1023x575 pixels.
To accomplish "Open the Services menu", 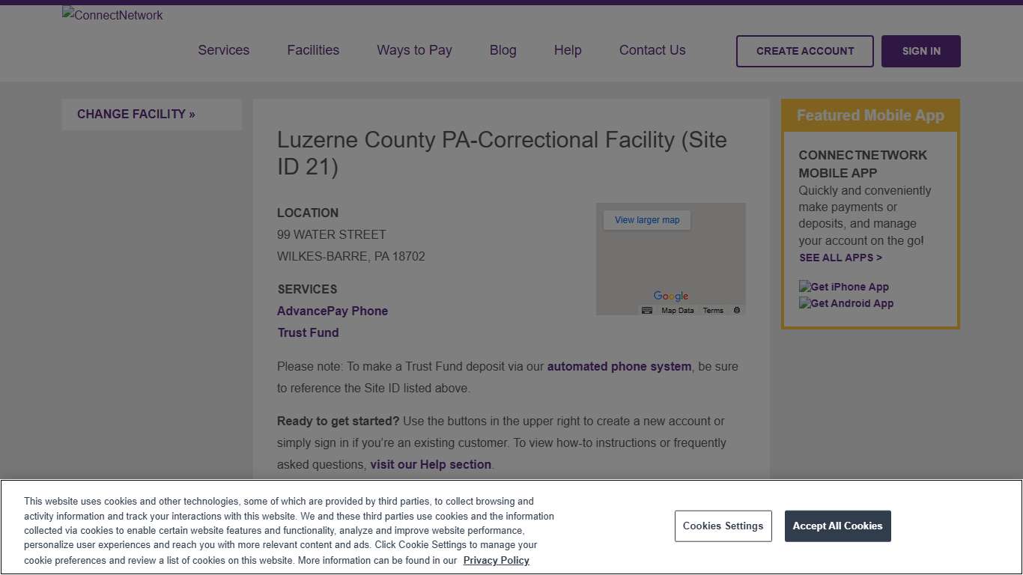I will (223, 50).
